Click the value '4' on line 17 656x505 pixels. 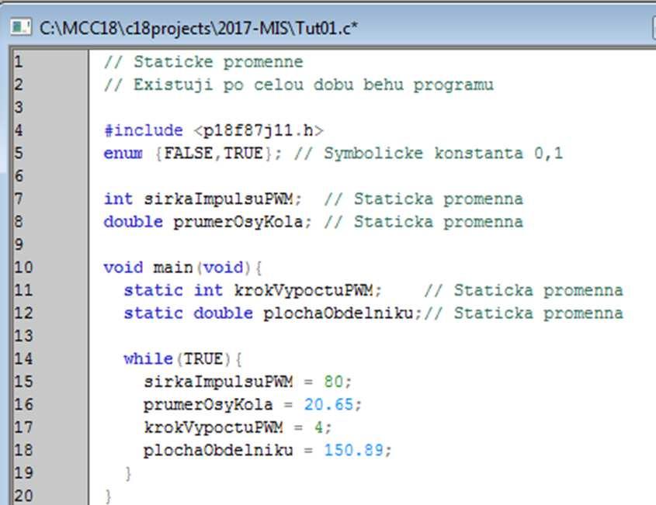point(319,427)
